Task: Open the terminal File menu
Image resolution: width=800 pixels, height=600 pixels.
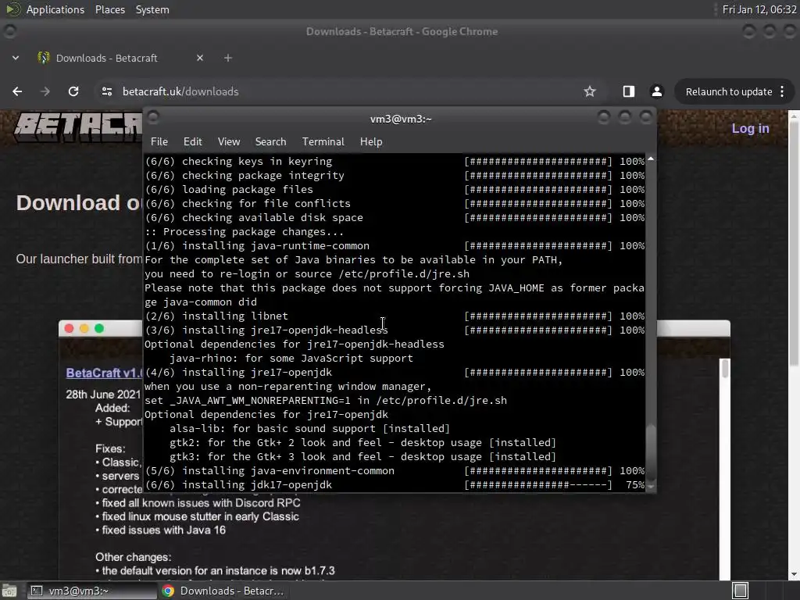Action: [159, 142]
